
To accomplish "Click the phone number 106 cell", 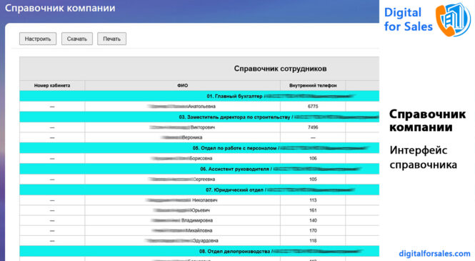I will pos(313,158).
